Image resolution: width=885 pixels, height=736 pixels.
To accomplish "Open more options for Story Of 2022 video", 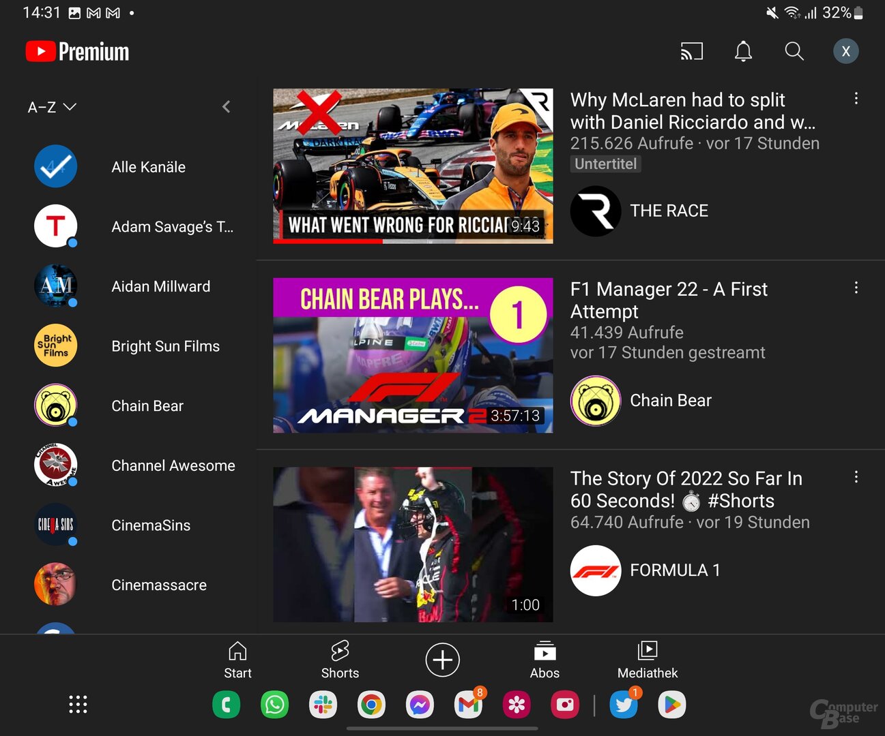I will (856, 478).
